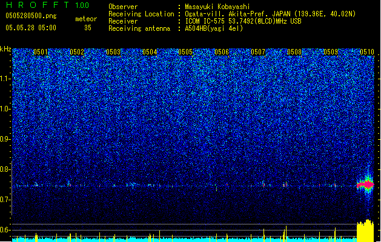Click the 0.7 kHz axis label
Image resolution: width=381 pixels, height=242 pixels.
[x=5, y=200]
